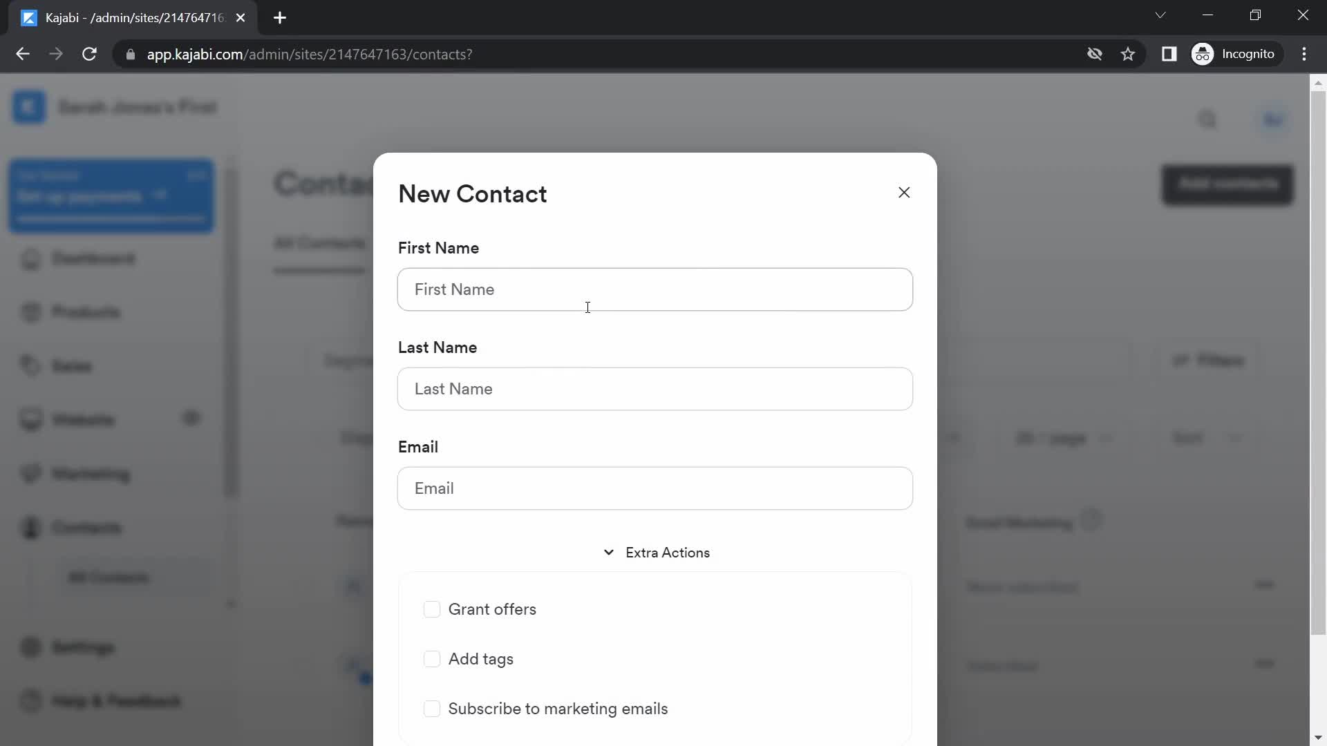
Task: Open a new browser tab
Action: [280, 18]
